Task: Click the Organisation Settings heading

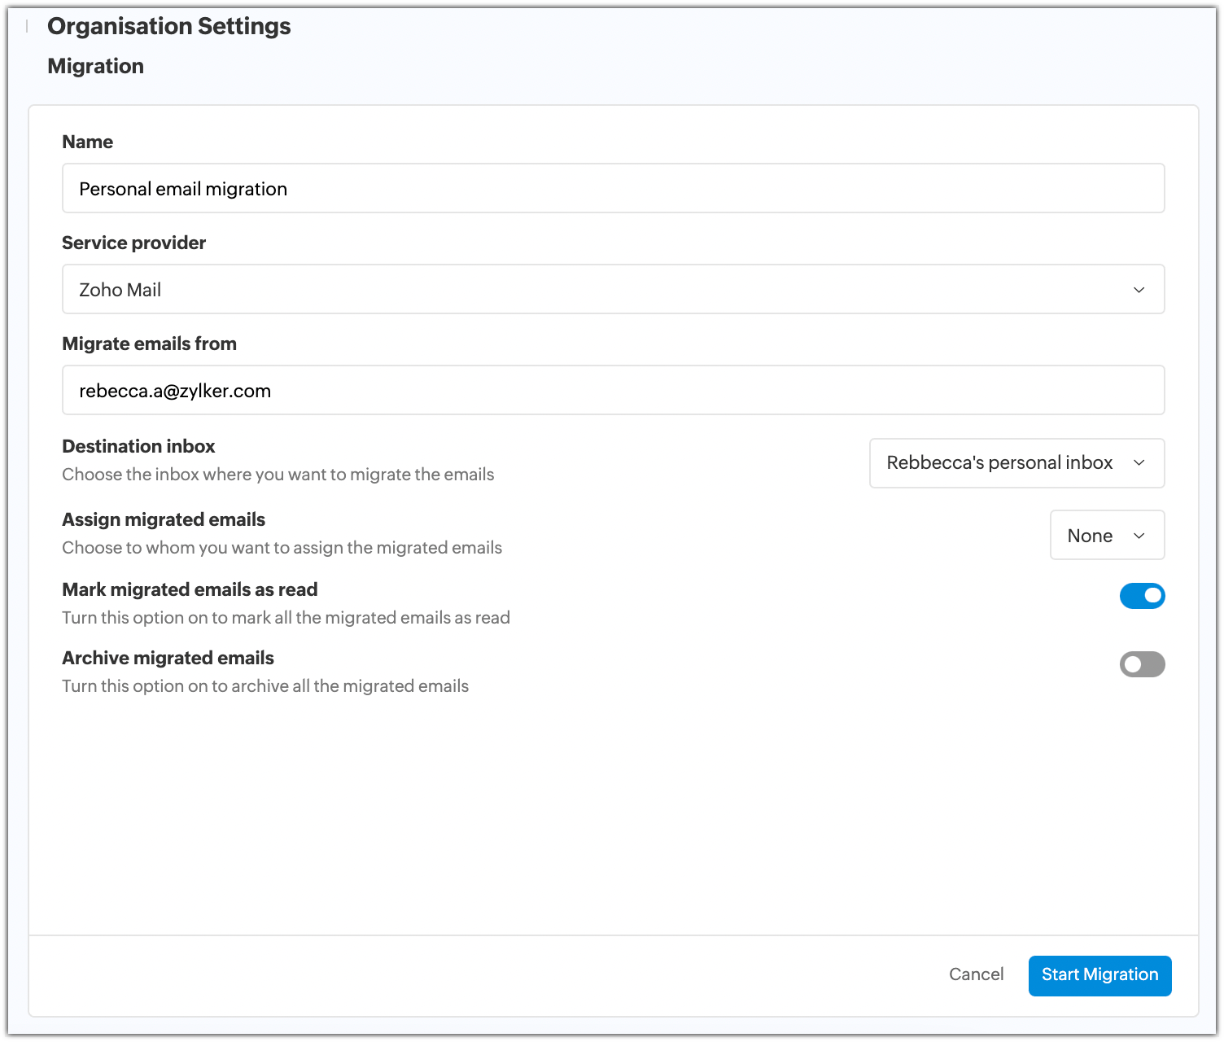Action: click(x=168, y=26)
